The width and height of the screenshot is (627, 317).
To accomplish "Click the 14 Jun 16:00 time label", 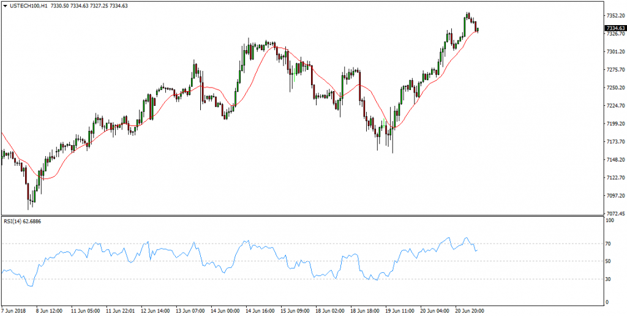I will (x=260, y=310).
